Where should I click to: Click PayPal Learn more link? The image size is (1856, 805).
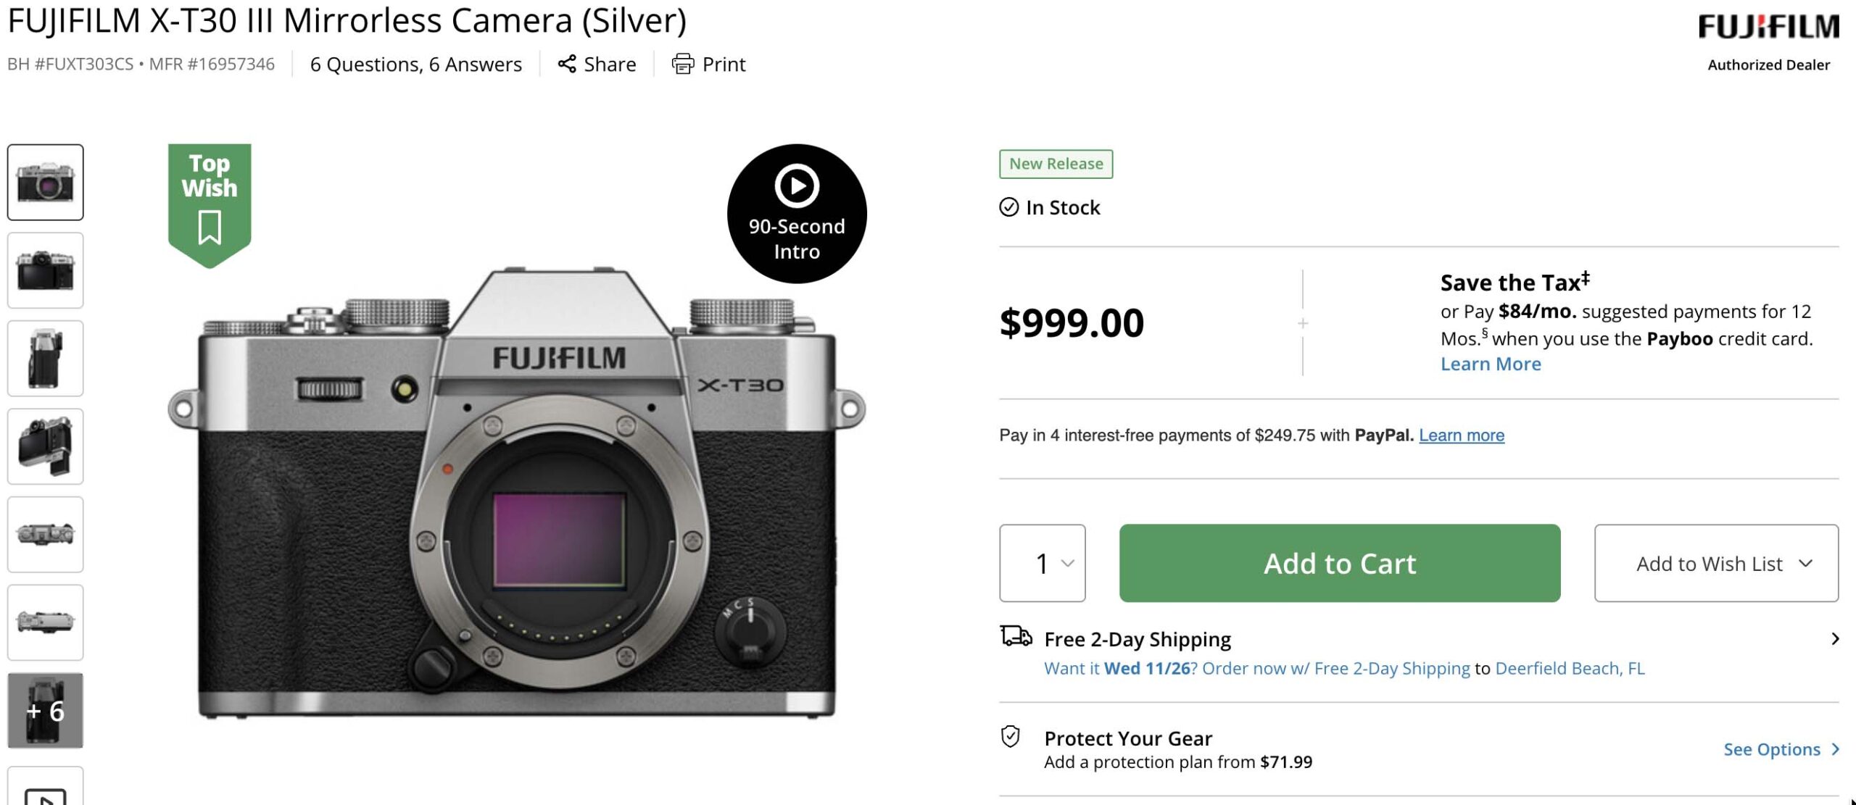(x=1461, y=435)
